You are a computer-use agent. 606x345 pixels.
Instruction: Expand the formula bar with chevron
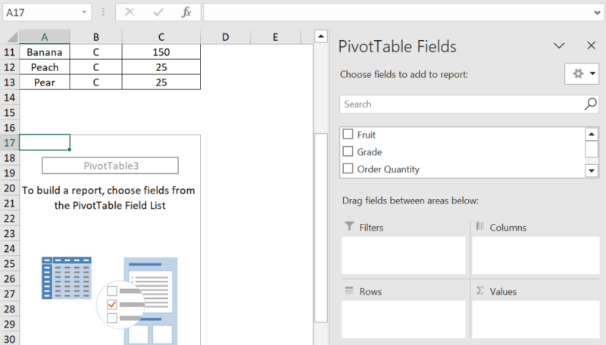tap(597, 13)
